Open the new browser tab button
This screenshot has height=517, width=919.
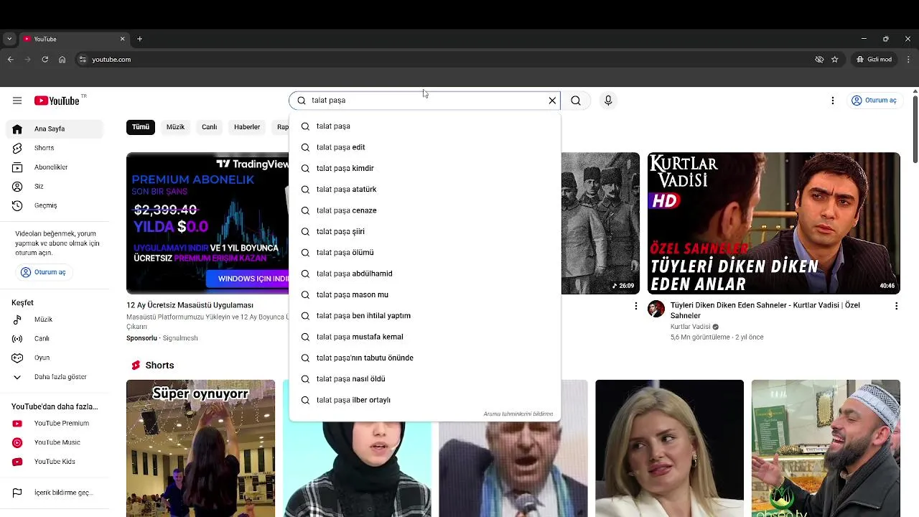point(140,39)
